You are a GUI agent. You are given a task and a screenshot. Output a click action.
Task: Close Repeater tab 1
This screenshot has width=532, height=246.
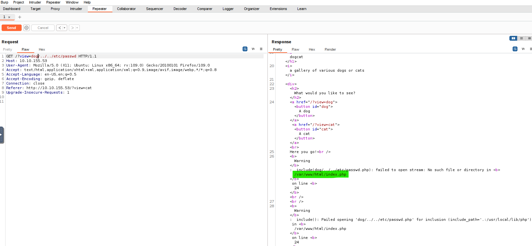pyautogui.click(x=9, y=17)
